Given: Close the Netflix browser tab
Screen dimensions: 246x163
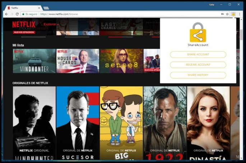Looking at the screenshot, I should click(39, 8).
